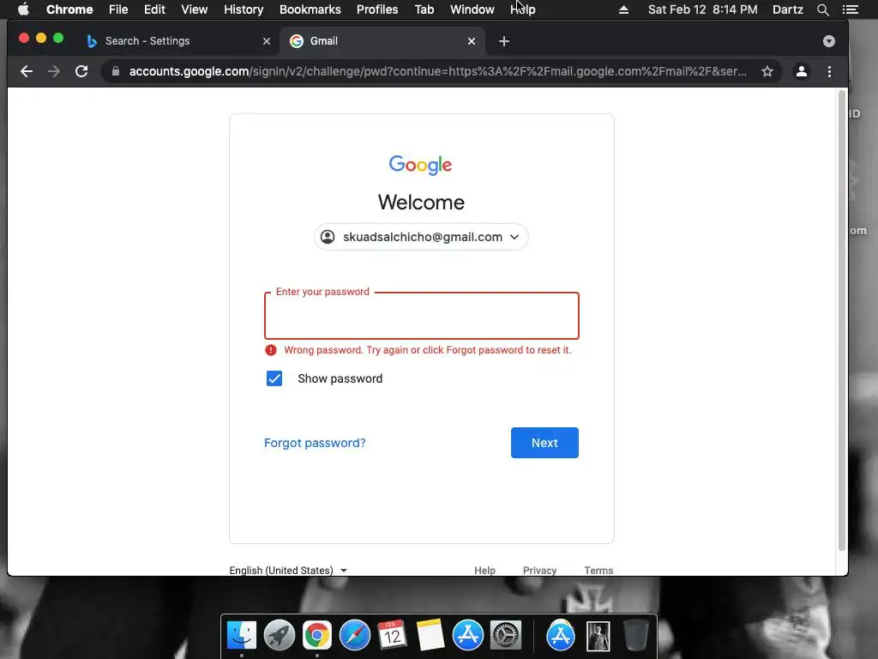Launch Safari from the Dock
The height and width of the screenshot is (659, 878).
[354, 636]
